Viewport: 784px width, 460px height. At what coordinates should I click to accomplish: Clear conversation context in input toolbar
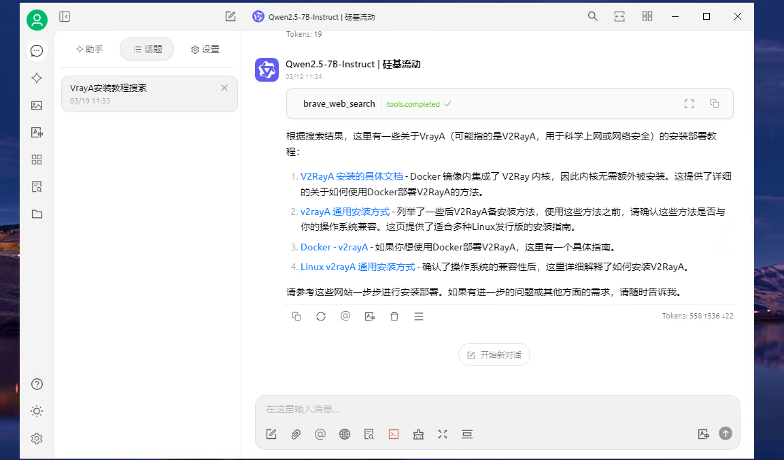coord(467,434)
